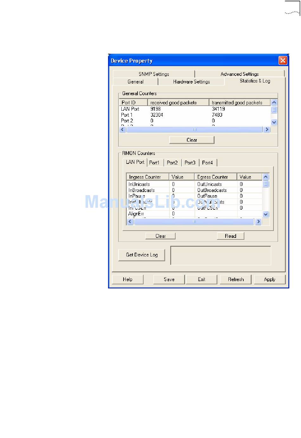Select the LAN Port row in General Counters
The image size is (301, 438).
click(195, 109)
